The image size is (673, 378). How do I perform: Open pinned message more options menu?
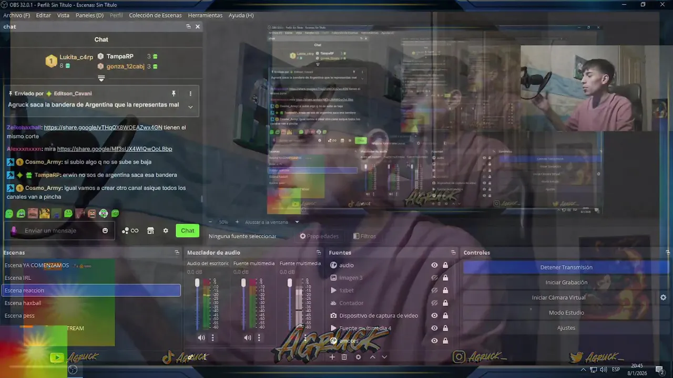[190, 93]
